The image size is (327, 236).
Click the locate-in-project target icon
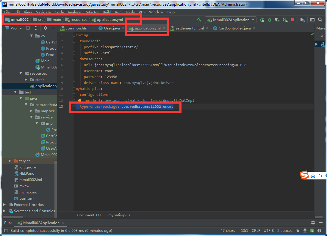click(28, 28)
